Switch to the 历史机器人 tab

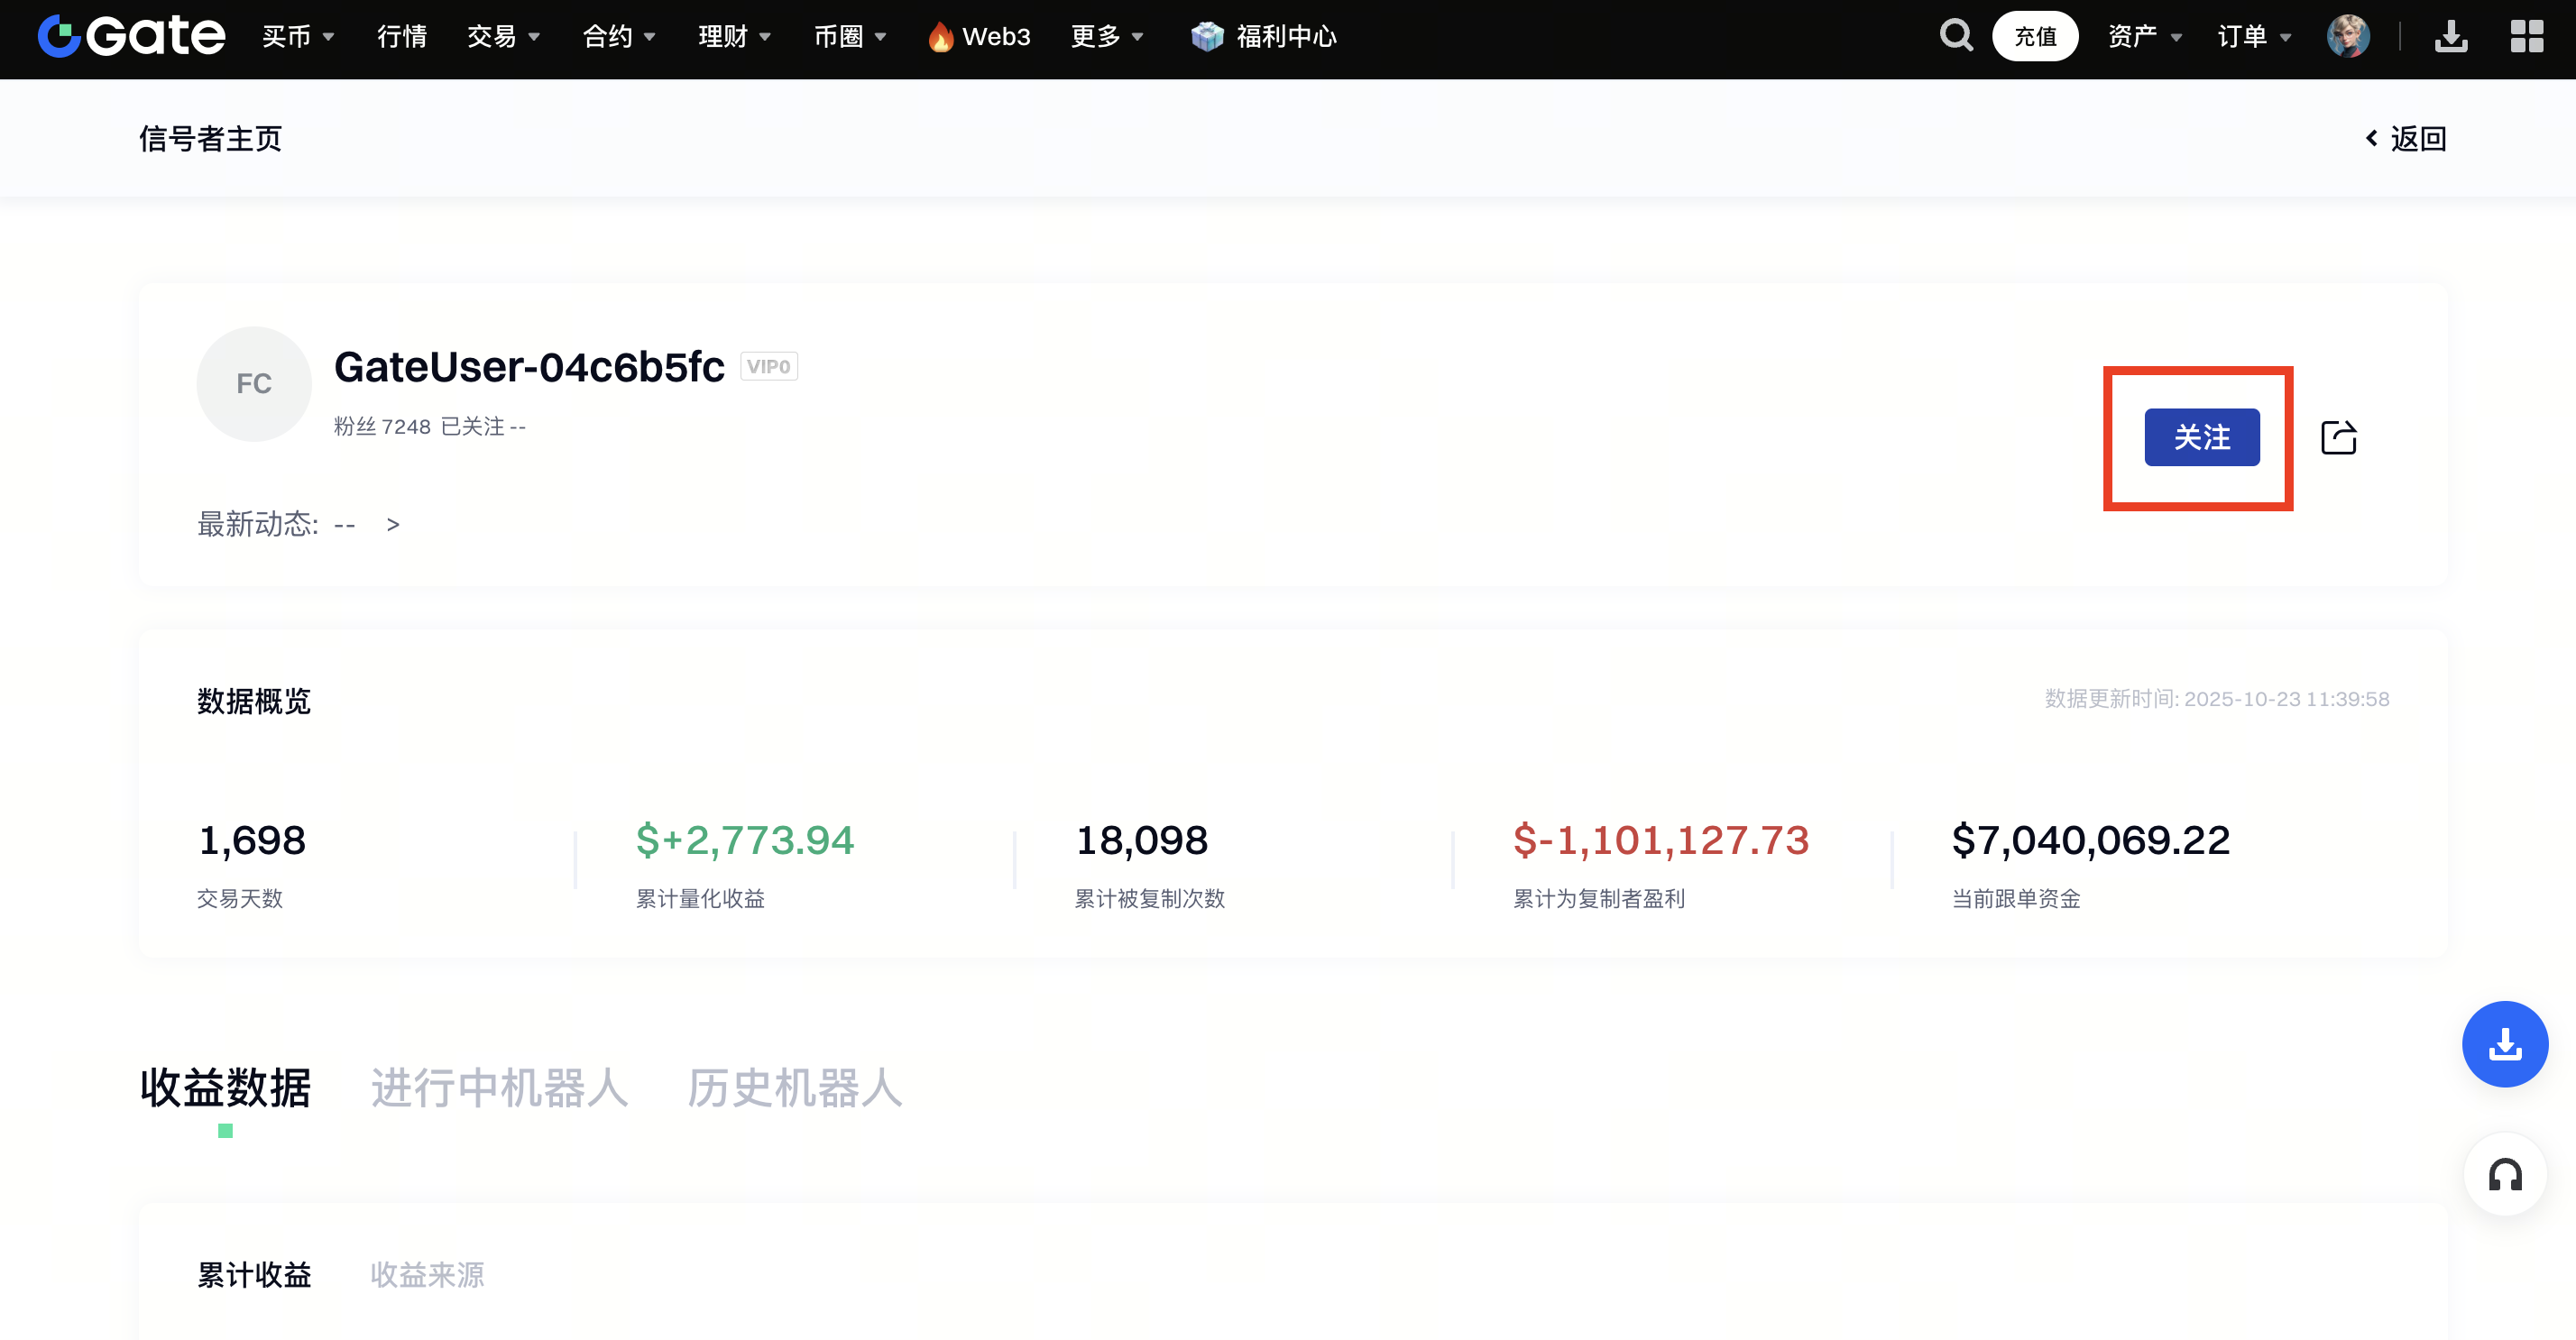tap(794, 1087)
